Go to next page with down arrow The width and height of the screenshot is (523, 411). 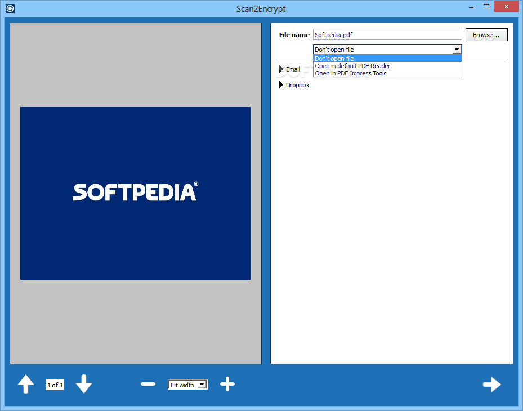coord(84,384)
